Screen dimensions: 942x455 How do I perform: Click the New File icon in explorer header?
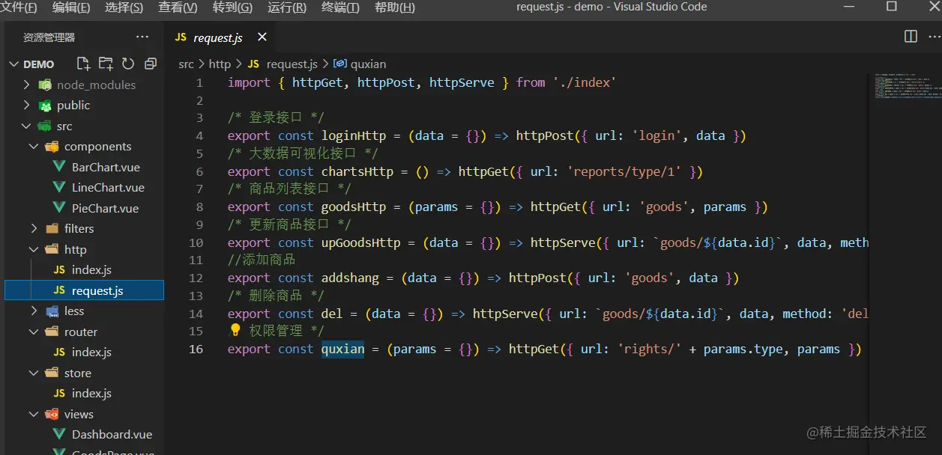83,64
